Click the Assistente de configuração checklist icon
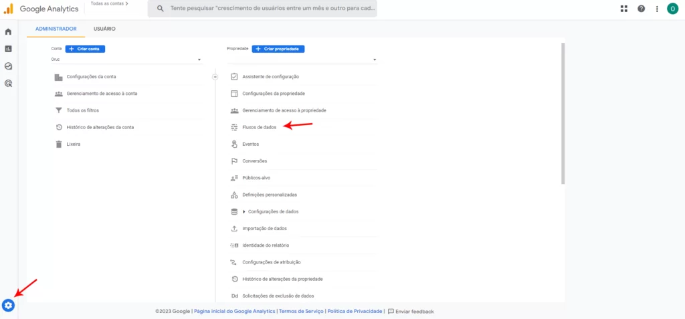685x319 pixels. tap(234, 77)
